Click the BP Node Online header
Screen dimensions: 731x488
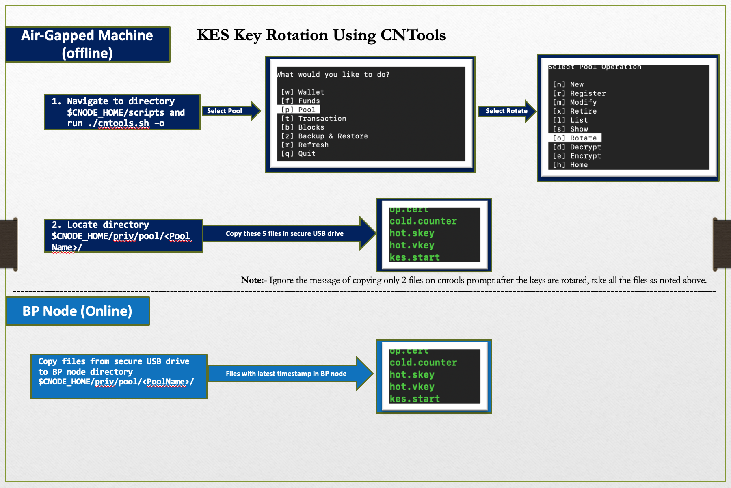pos(77,311)
